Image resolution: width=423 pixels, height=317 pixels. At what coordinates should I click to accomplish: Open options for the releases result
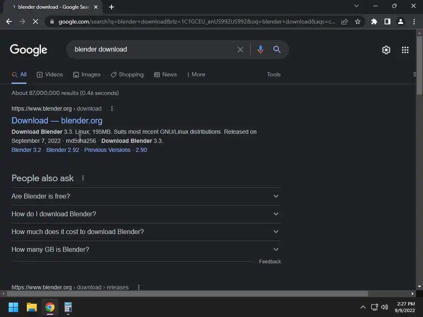[x=139, y=287]
